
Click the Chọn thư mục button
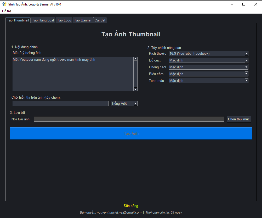tap(239, 119)
